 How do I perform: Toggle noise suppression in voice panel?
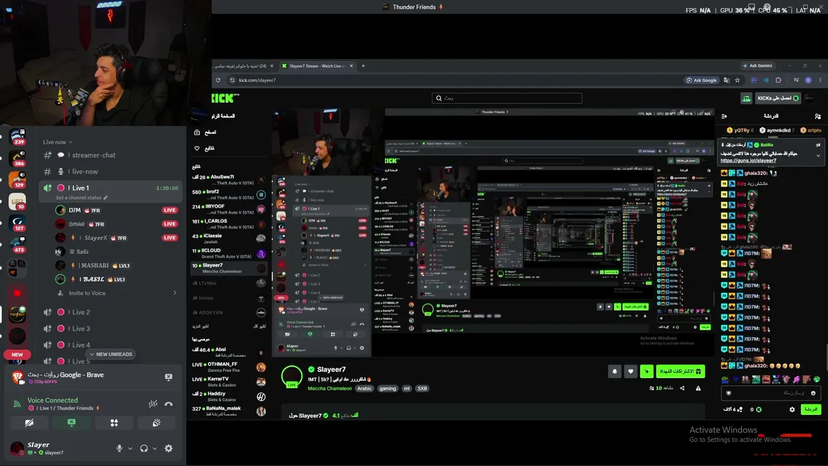coord(153,404)
